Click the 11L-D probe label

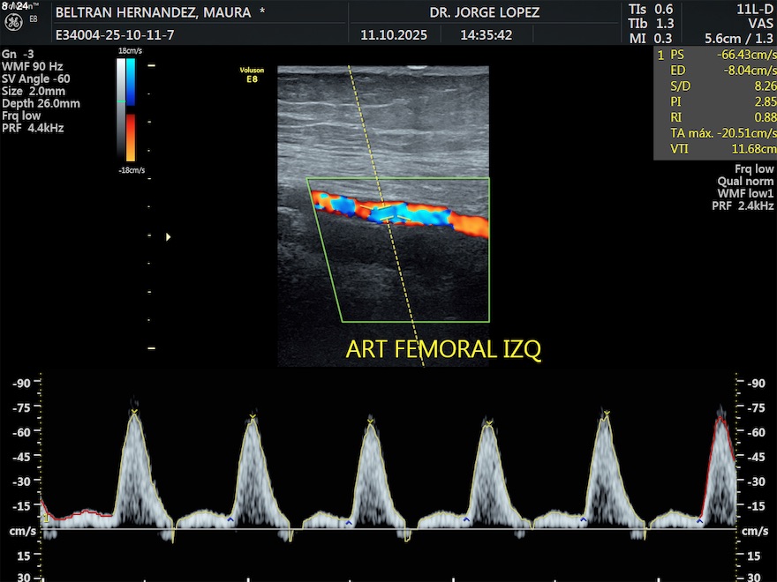pos(755,8)
